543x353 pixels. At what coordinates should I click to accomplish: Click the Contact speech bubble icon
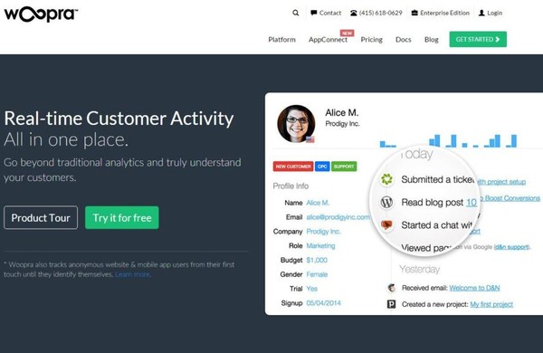pos(314,13)
